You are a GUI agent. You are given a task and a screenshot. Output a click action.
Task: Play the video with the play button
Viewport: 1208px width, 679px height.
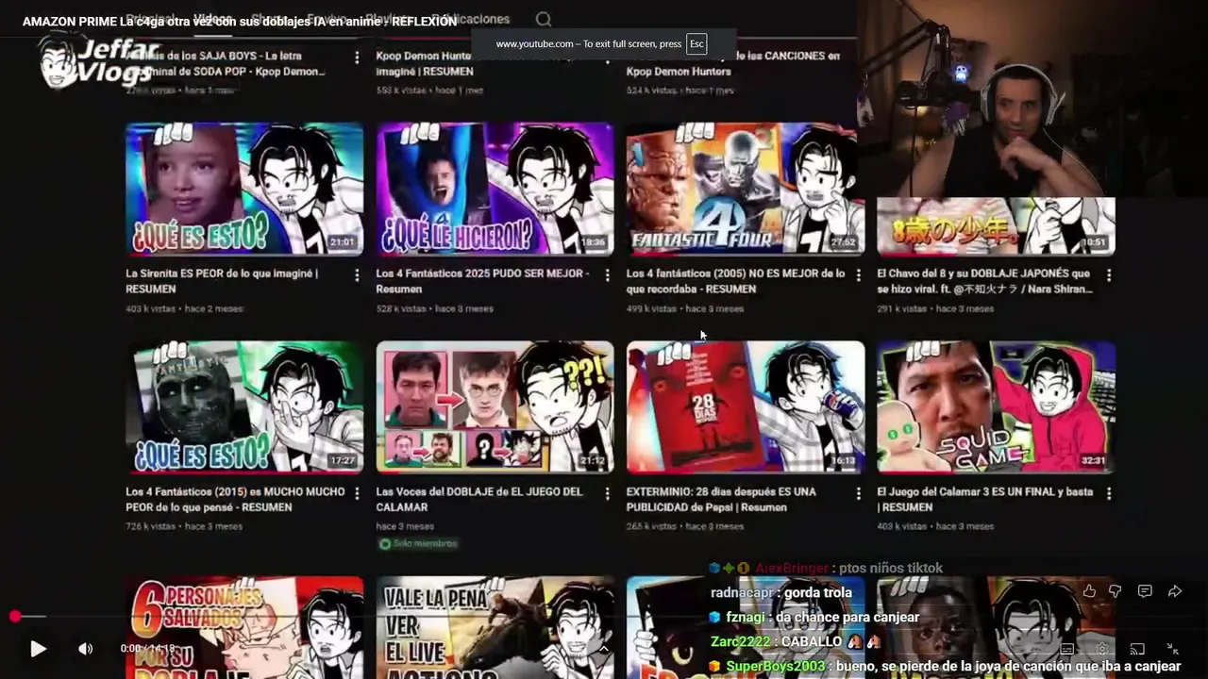coord(38,649)
